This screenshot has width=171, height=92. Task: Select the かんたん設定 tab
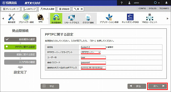tap(47, 9)
